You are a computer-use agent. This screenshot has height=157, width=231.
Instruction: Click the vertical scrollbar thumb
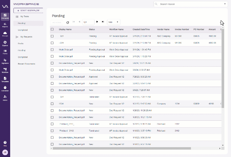223,68
